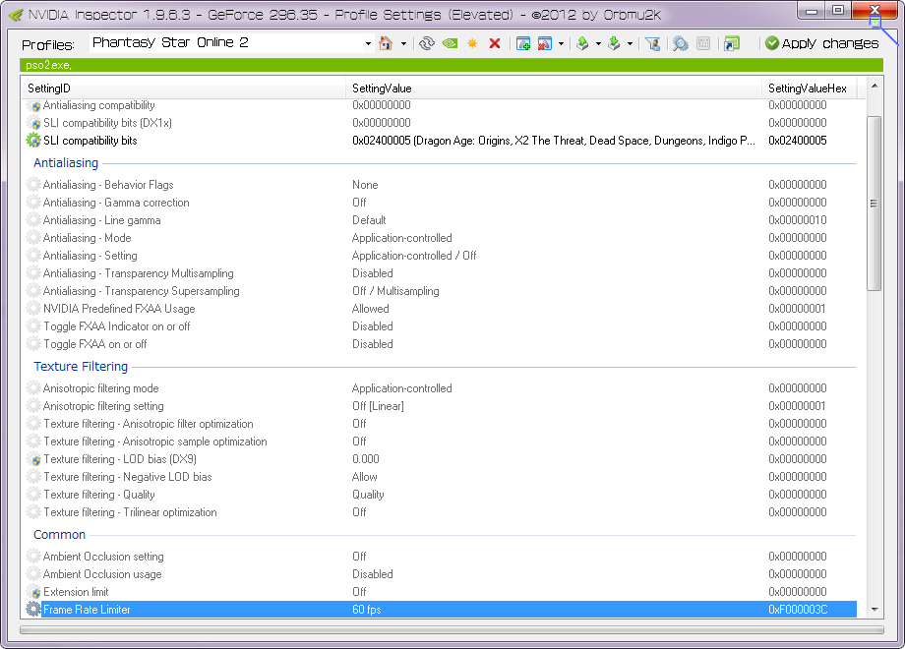Export profiles with the green up-arrow icon
The height and width of the screenshot is (649, 905).
[583, 43]
